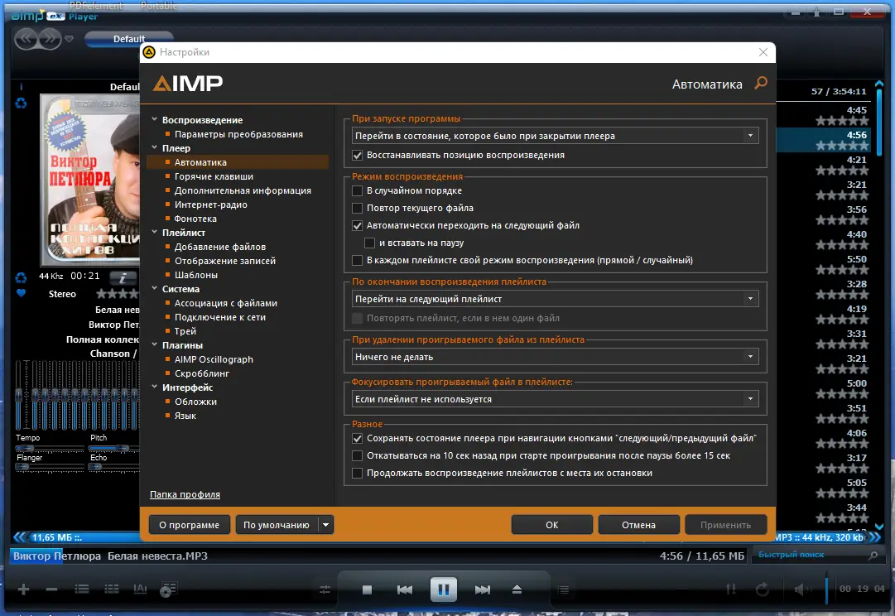Adjust the blue volume bar near speaker

[x=826, y=590]
